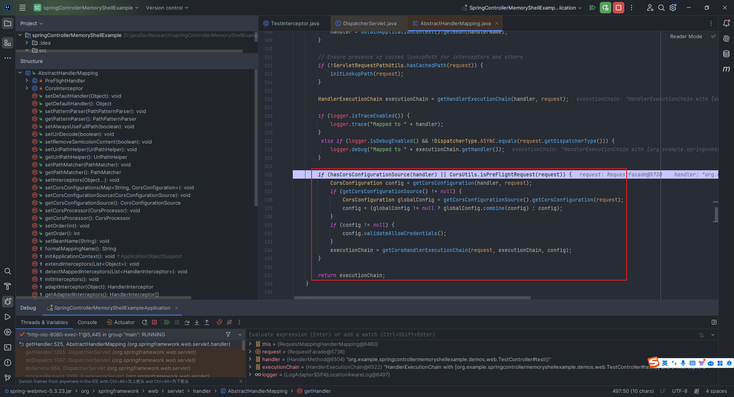Open the Build hammer tool window

pos(8,286)
